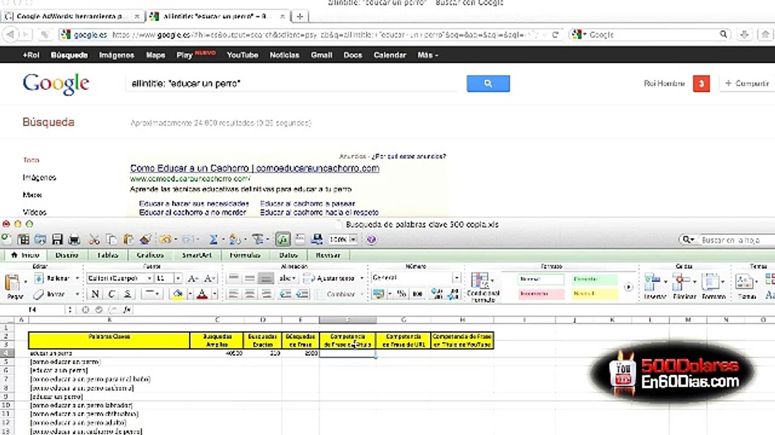Click the Undo arrow icon
The image size is (775, 435).
click(x=165, y=239)
